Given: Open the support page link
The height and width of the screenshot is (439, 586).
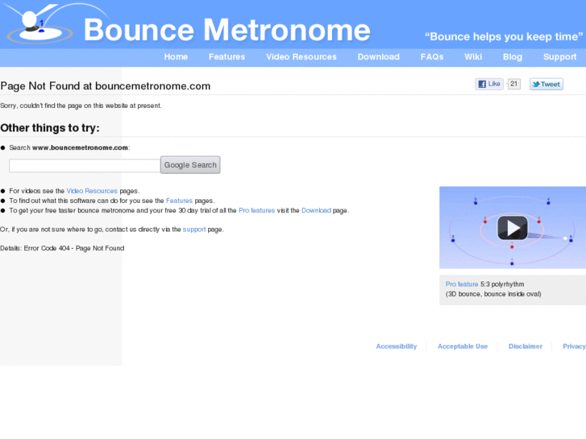Looking at the screenshot, I should [194, 230].
